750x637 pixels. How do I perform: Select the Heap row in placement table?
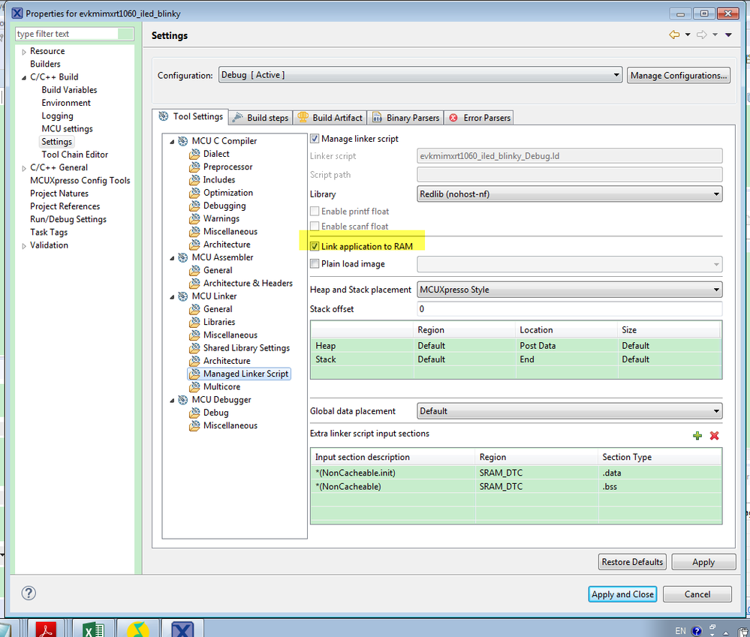click(x=516, y=345)
